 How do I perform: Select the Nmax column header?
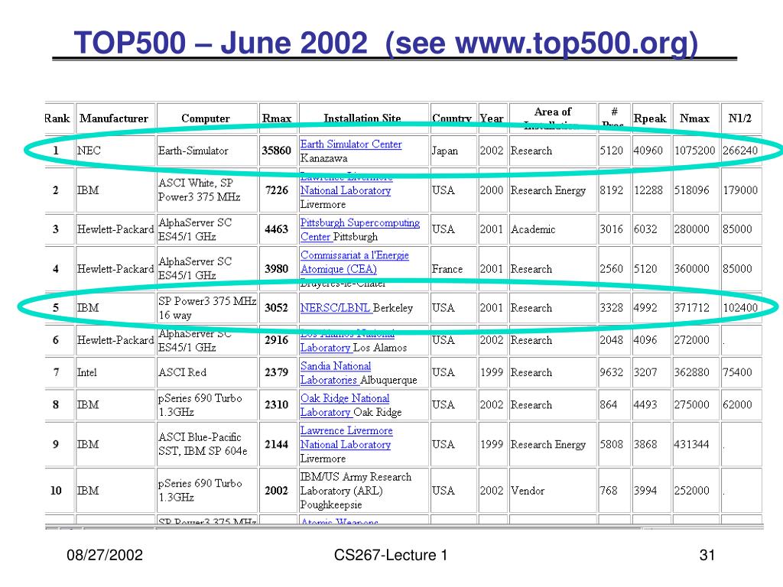pos(694,118)
